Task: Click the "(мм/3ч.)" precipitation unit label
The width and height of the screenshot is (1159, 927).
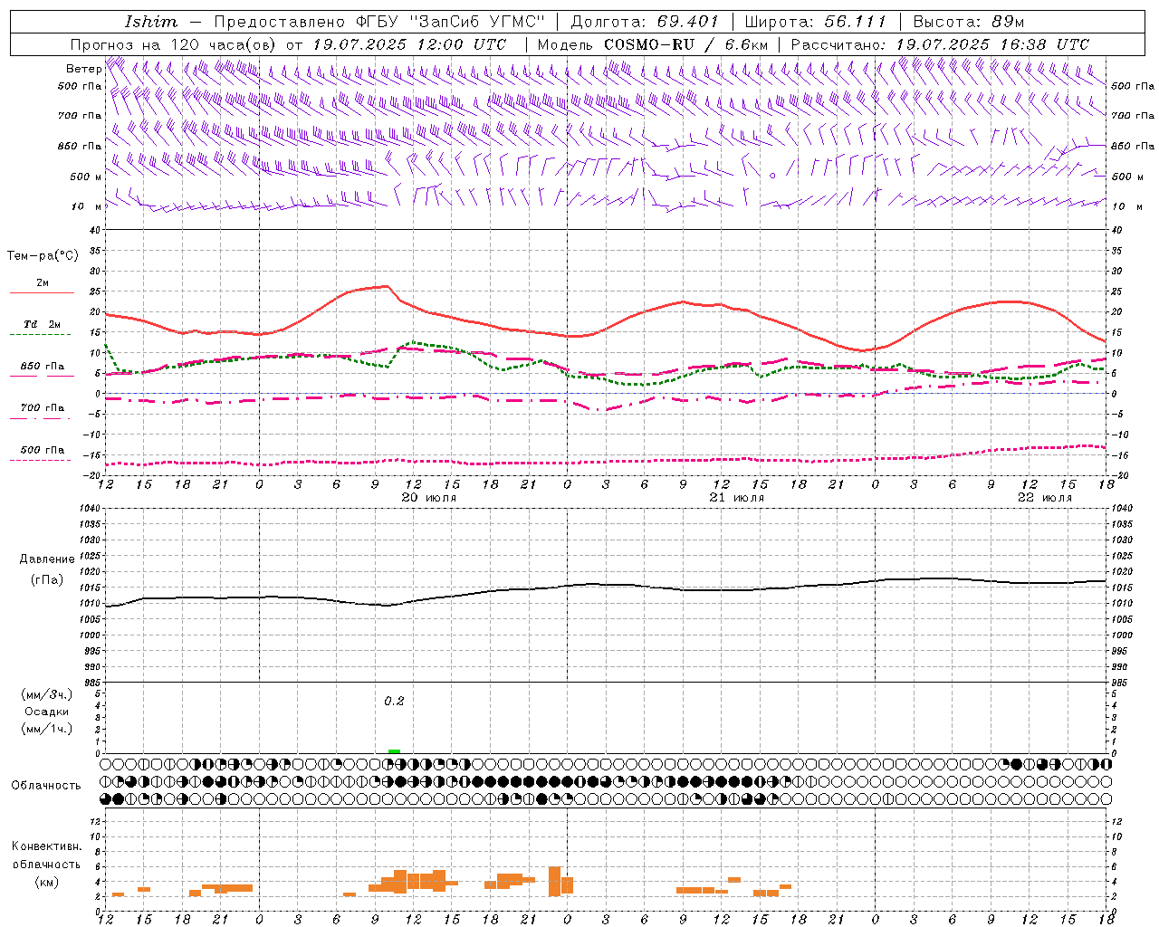Action: tap(47, 694)
